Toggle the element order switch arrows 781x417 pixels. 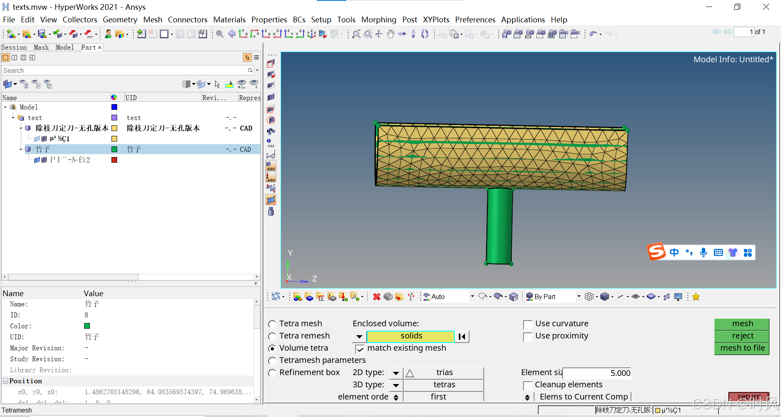tap(396, 397)
